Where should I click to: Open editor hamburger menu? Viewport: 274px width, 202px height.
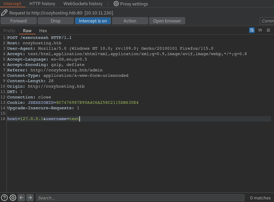(x=268, y=30)
